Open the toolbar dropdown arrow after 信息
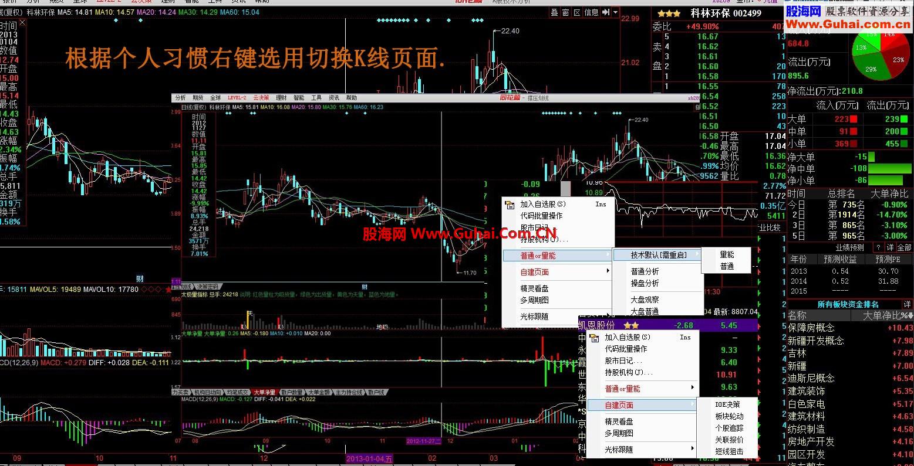 pyautogui.click(x=615, y=12)
